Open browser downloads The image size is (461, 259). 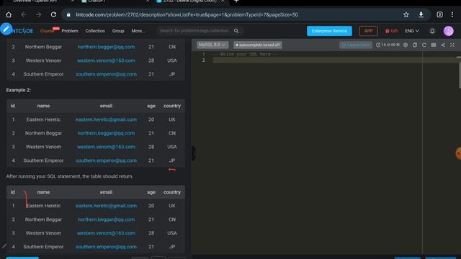tap(421, 14)
